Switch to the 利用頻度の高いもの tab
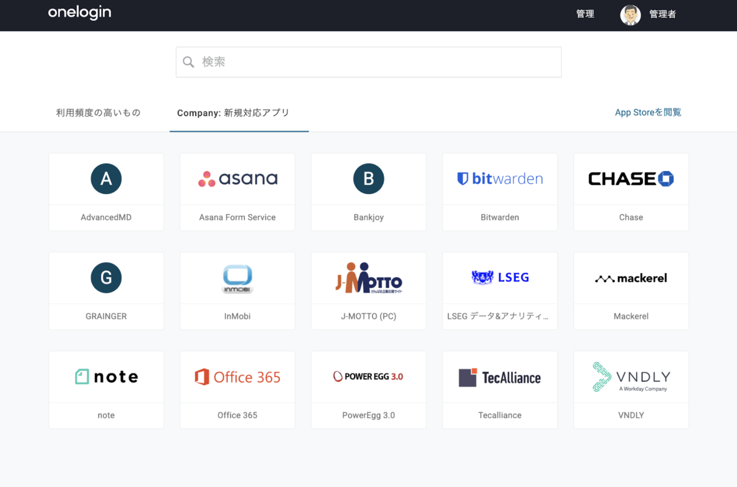 pos(98,113)
